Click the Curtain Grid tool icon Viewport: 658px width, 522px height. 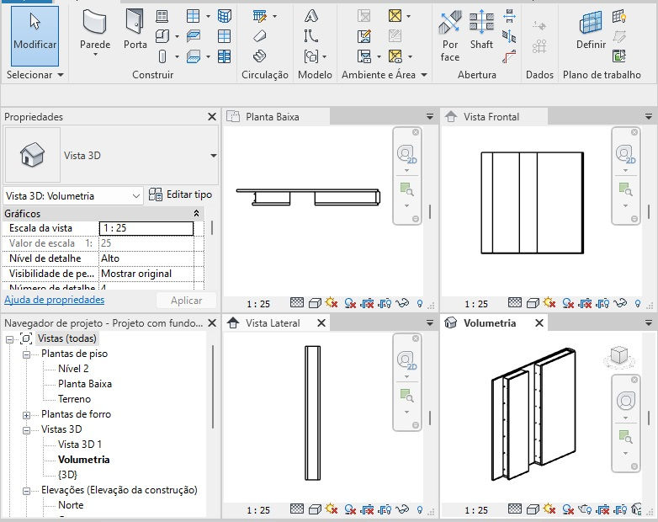coord(225,36)
